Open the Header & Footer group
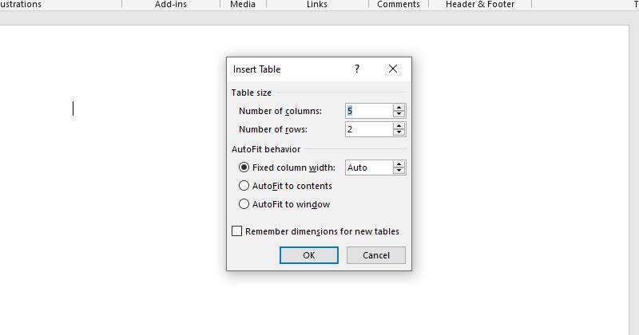This screenshot has width=639, height=335. [480, 4]
